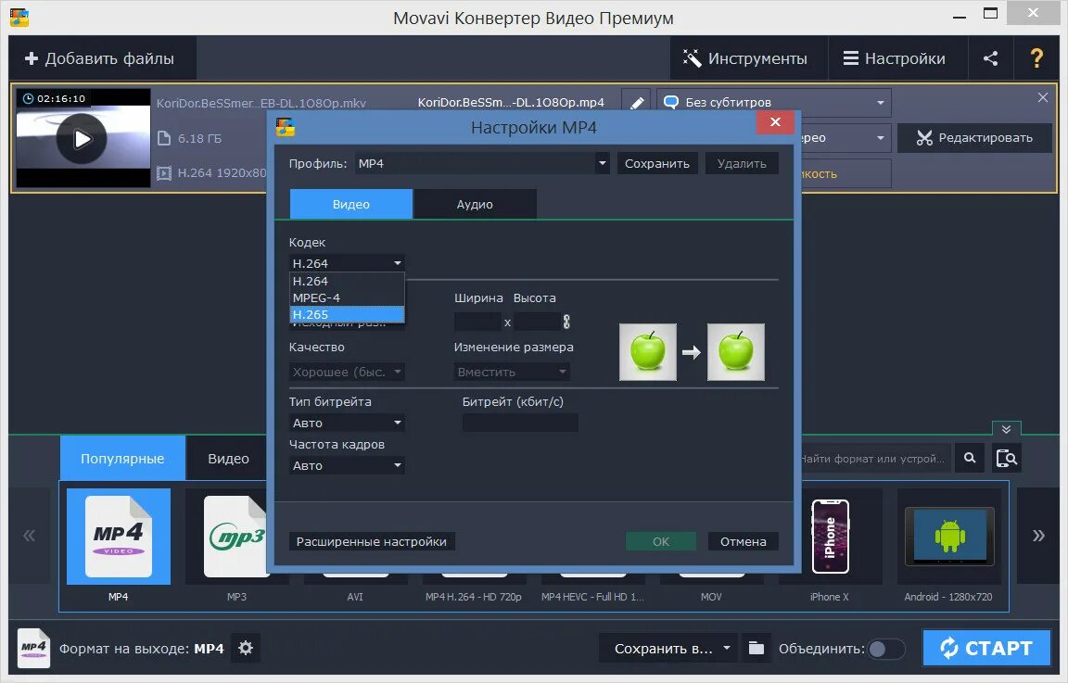Switch to the Аудио tab in dialog
The image size is (1068, 683).
click(x=475, y=204)
